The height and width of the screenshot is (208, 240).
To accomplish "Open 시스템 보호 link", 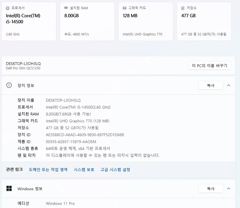I will coord(84,169).
